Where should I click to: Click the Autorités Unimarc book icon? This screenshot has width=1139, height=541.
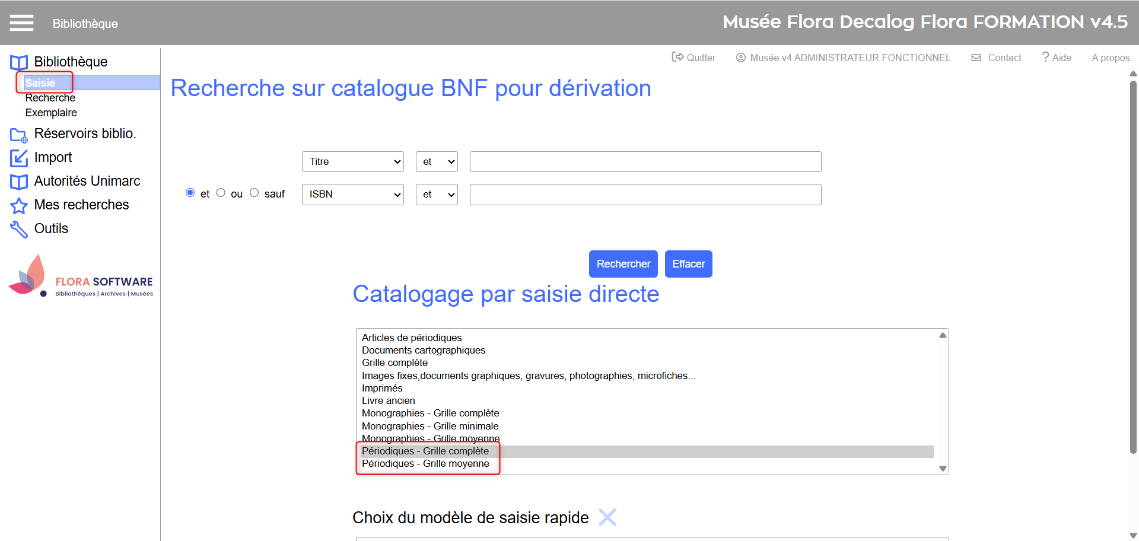[18, 182]
